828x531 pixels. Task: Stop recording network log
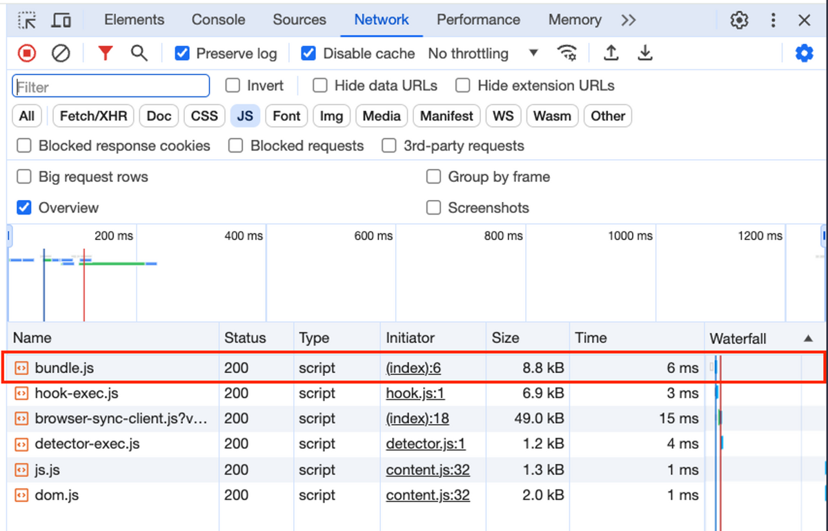pos(27,53)
